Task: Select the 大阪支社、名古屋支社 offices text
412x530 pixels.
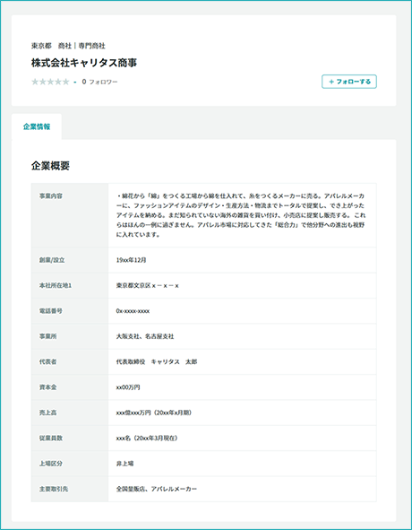Action: (x=145, y=336)
